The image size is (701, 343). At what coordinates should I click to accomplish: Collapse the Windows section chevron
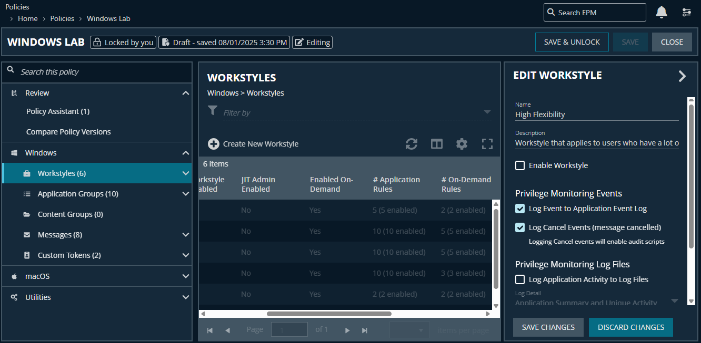tap(185, 153)
